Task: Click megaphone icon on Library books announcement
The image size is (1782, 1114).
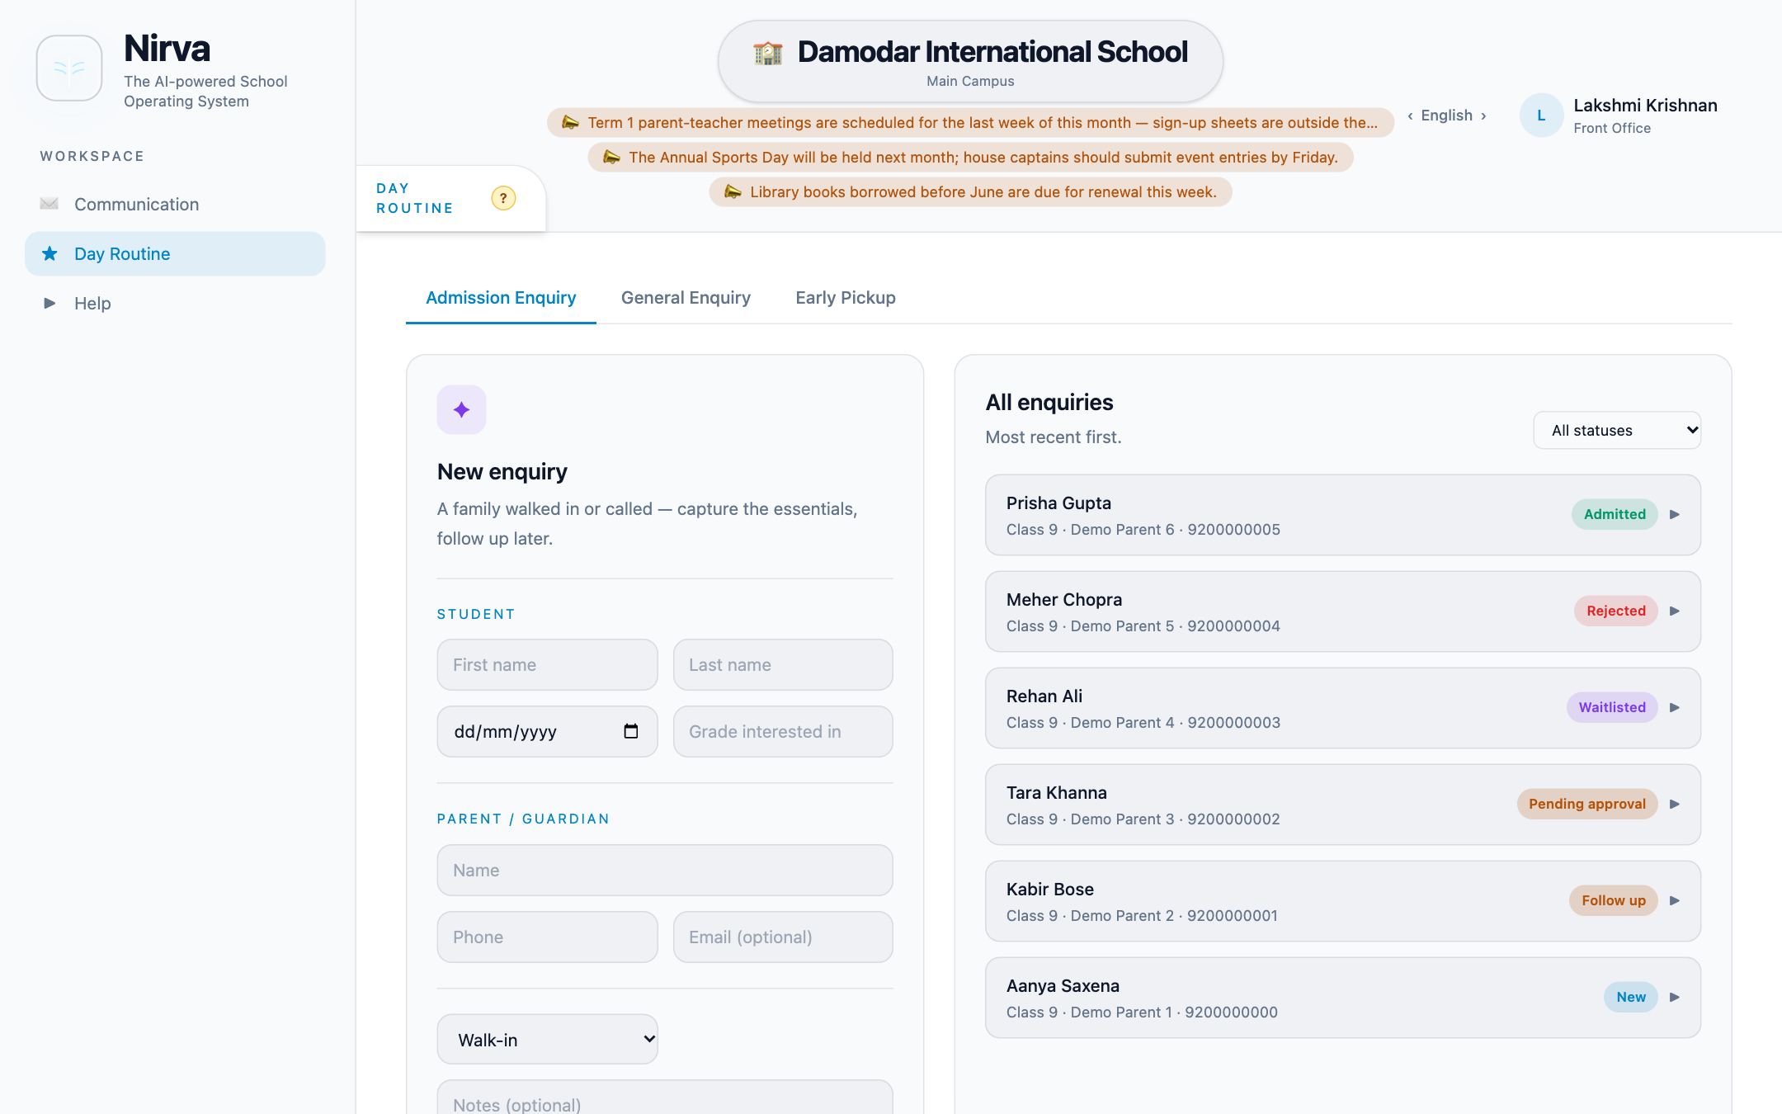Action: coord(733,191)
